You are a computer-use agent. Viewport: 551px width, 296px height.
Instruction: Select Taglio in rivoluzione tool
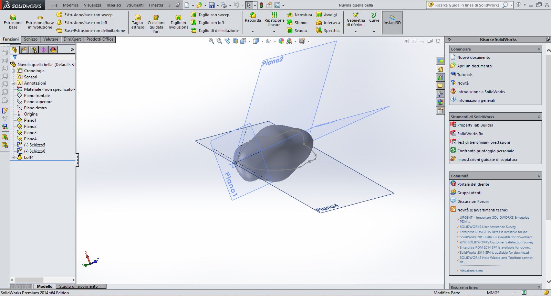(178, 23)
